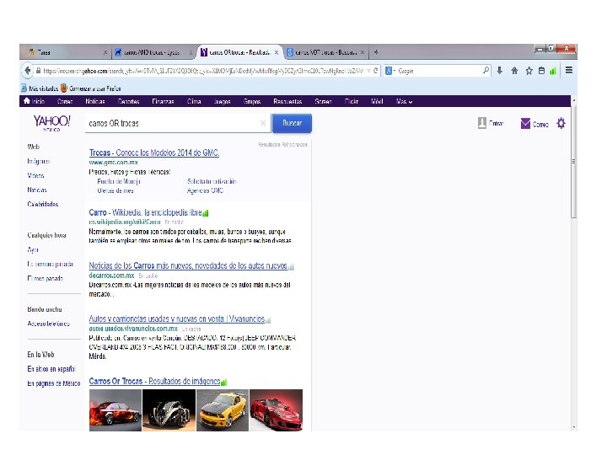Close the 'carros OR trocas' tab
Viewport: 607px width, 455px height.
tap(277, 52)
